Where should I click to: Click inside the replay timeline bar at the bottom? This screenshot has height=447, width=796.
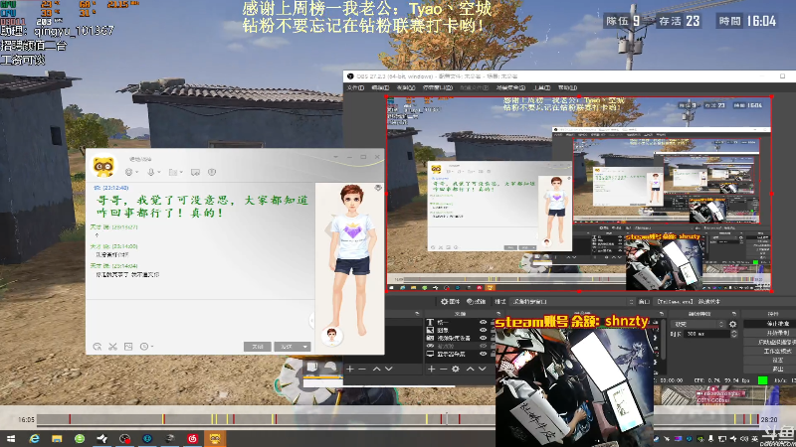[x=396, y=419]
